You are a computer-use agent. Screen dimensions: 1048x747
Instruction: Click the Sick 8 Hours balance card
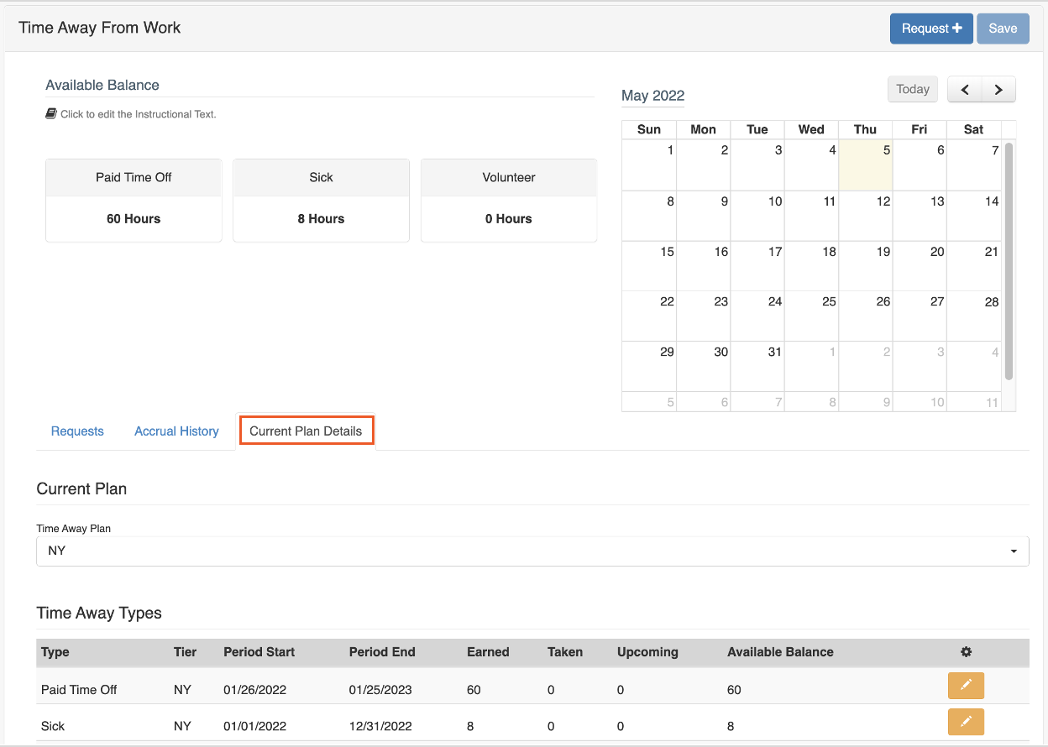click(x=321, y=201)
